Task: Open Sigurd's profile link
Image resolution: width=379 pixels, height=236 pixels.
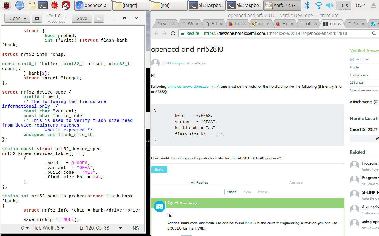Action: pyautogui.click(x=172, y=203)
